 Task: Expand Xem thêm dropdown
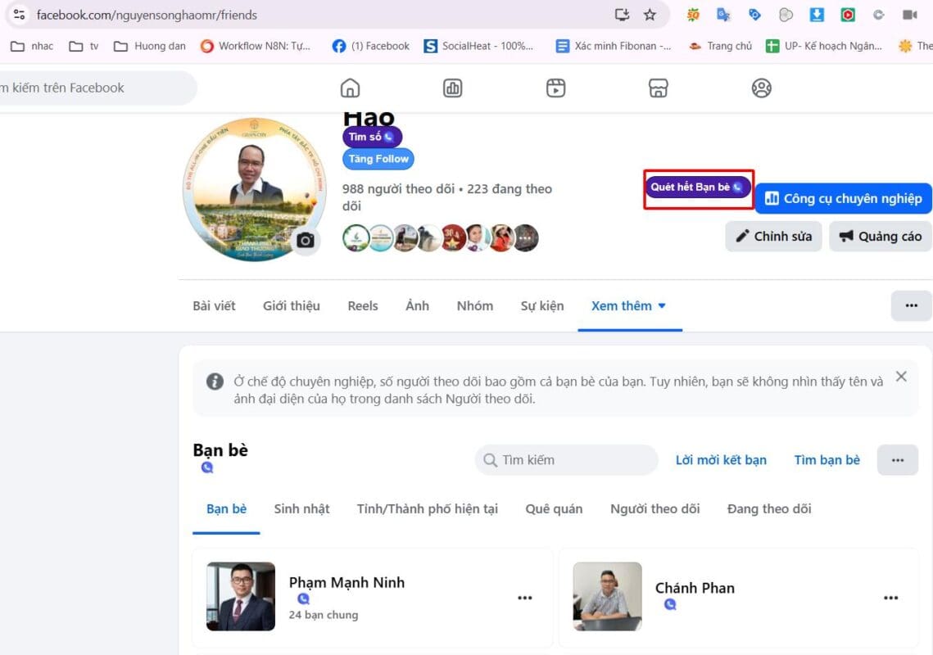tap(630, 305)
